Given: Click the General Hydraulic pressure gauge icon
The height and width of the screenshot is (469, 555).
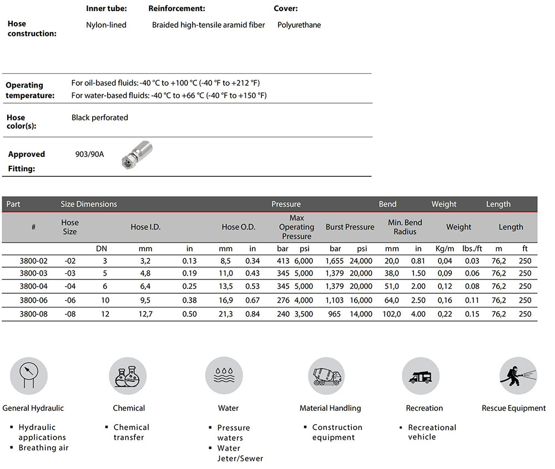Looking at the screenshot, I should point(29,376).
